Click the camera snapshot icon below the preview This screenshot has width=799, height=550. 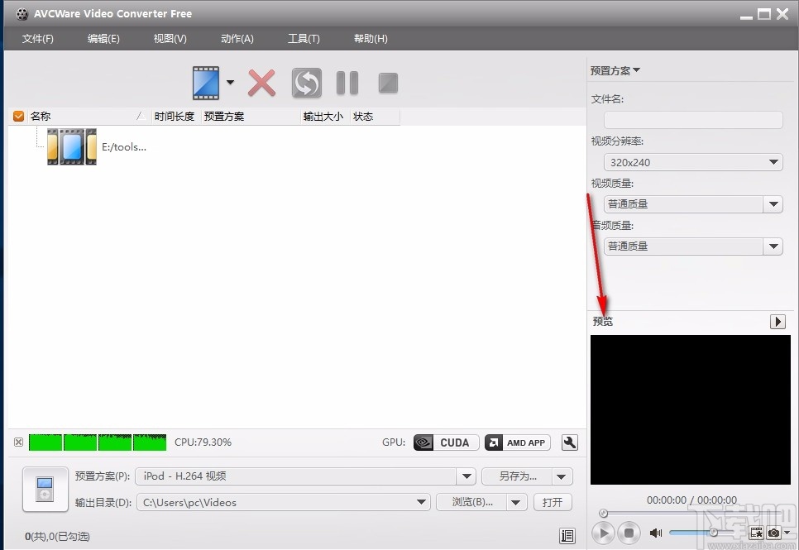tap(774, 533)
